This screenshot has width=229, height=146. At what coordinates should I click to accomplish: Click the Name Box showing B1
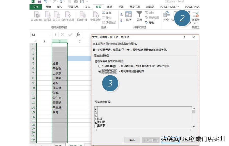tap(40, 35)
